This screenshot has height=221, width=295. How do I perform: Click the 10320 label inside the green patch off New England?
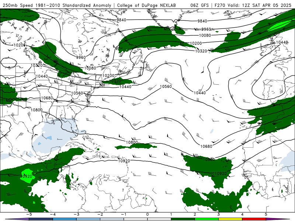point(115,81)
